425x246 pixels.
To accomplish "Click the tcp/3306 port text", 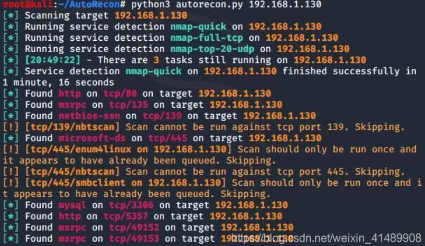I will 131,205.
